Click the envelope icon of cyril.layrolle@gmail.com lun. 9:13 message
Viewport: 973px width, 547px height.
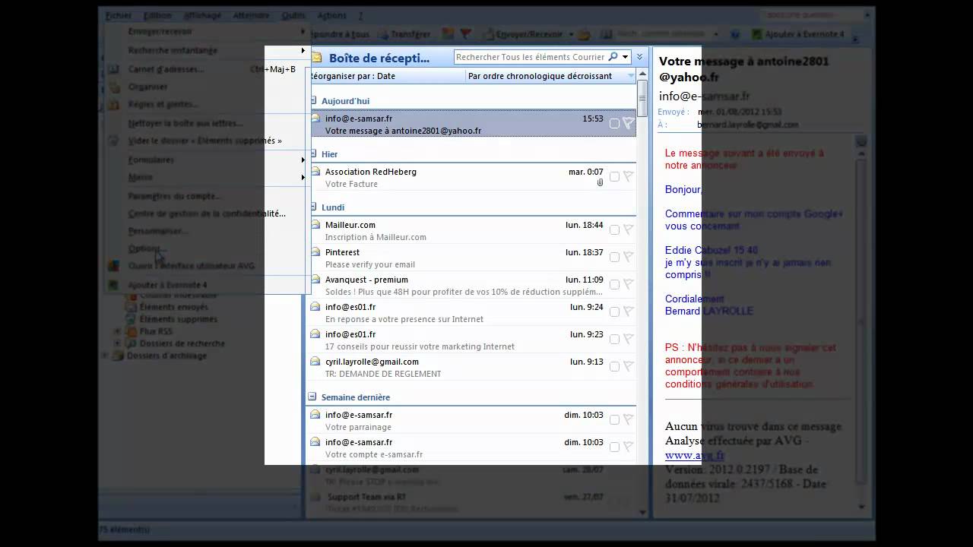click(315, 362)
